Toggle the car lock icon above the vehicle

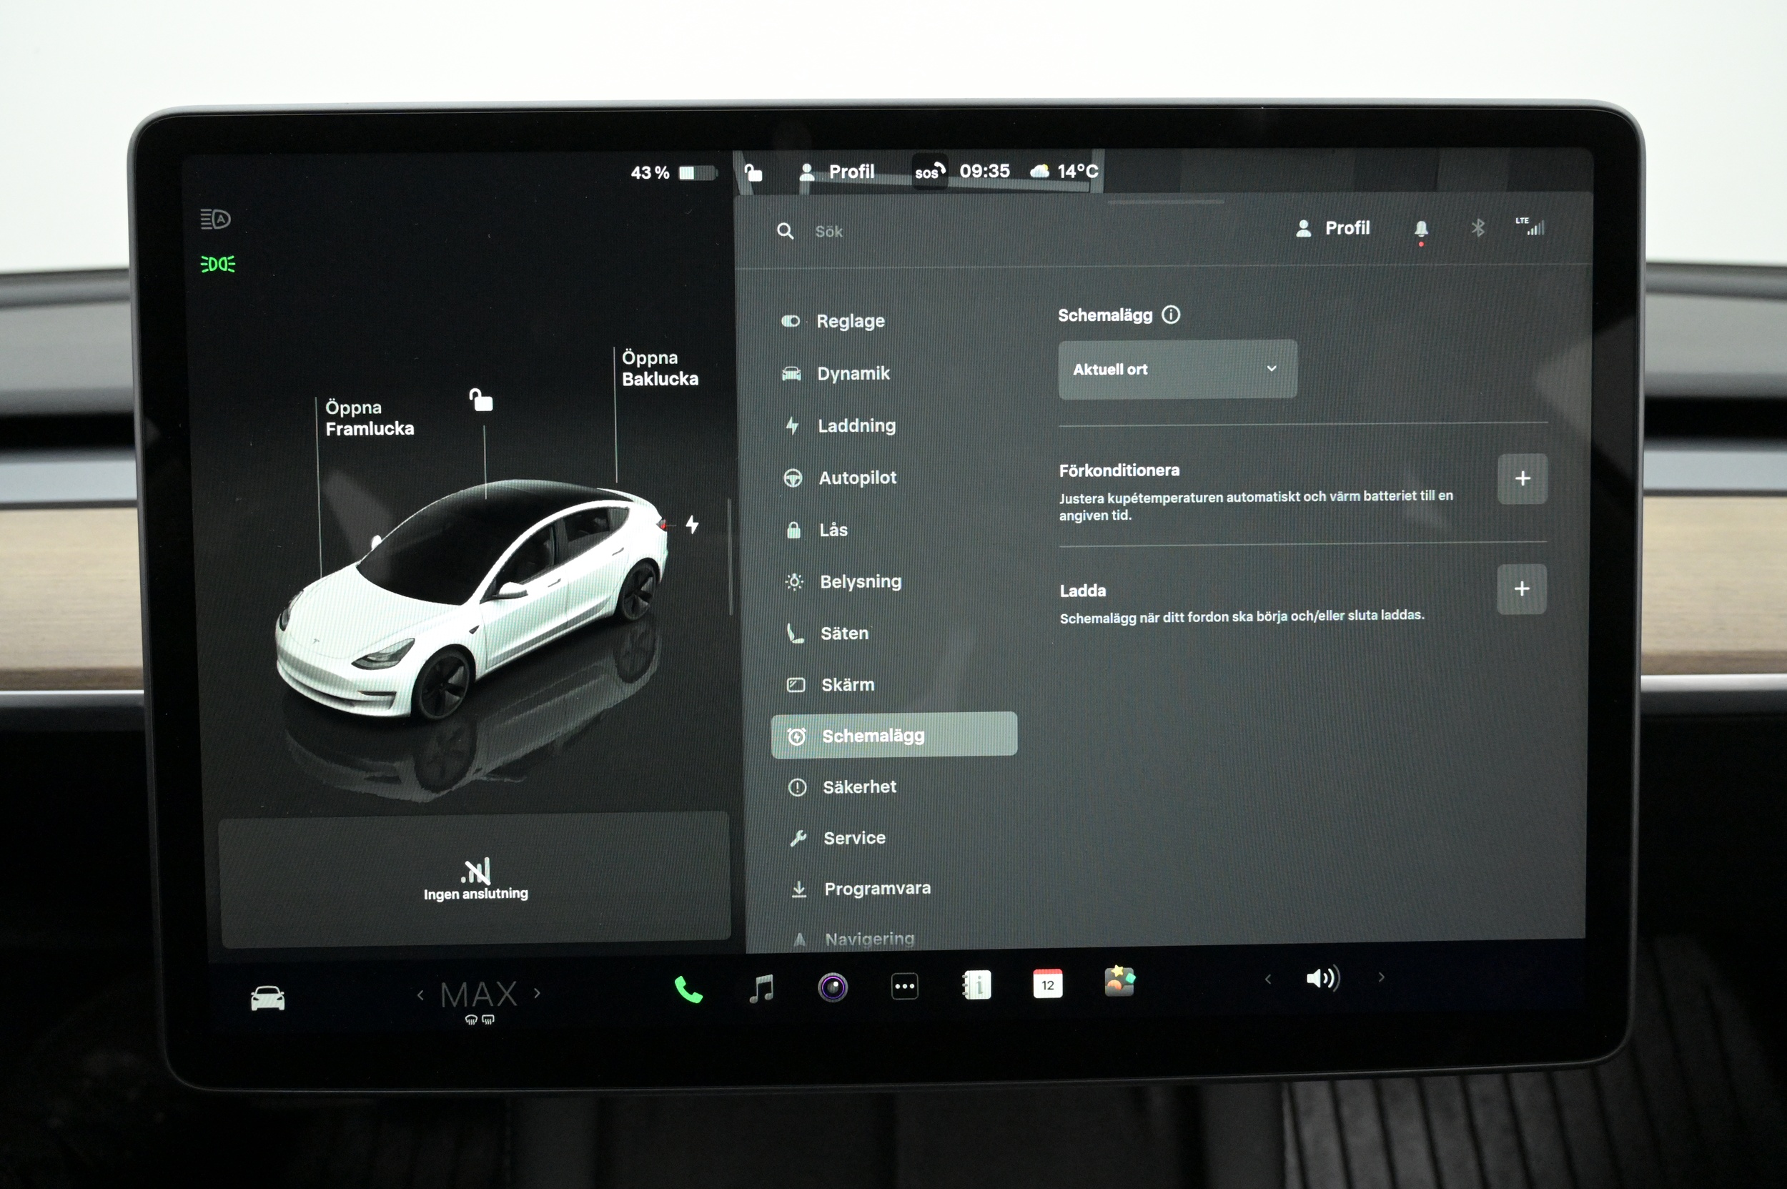pyautogui.click(x=480, y=400)
